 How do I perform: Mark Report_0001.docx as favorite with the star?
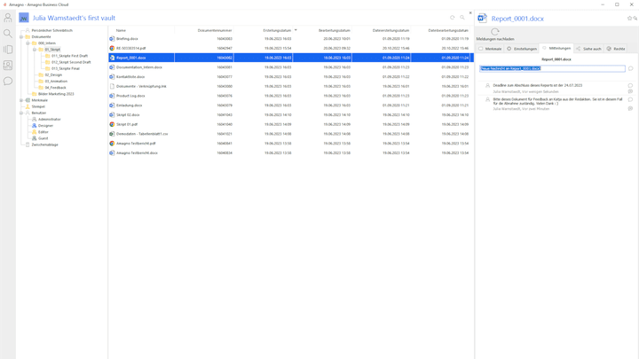point(630,18)
